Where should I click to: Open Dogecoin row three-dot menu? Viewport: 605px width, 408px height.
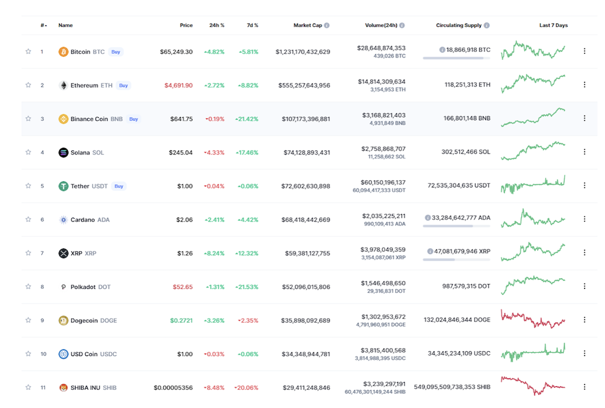pos(584,320)
